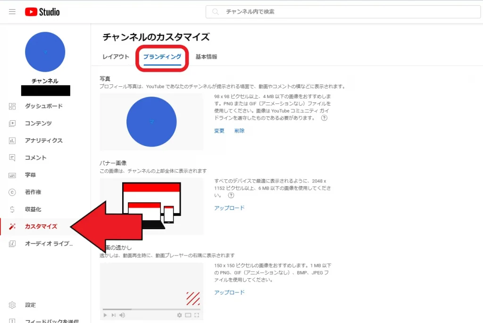Open コンテンツ content icon in sidebar
Image resolution: width=483 pixels, height=323 pixels.
point(12,124)
